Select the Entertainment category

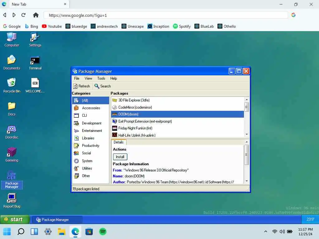point(91,131)
